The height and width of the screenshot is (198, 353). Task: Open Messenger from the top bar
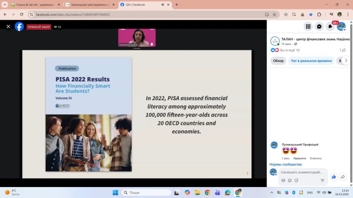(319, 26)
